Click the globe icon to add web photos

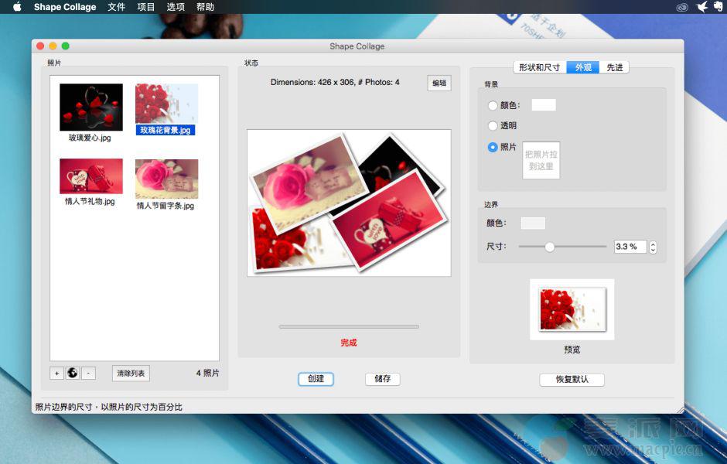73,374
